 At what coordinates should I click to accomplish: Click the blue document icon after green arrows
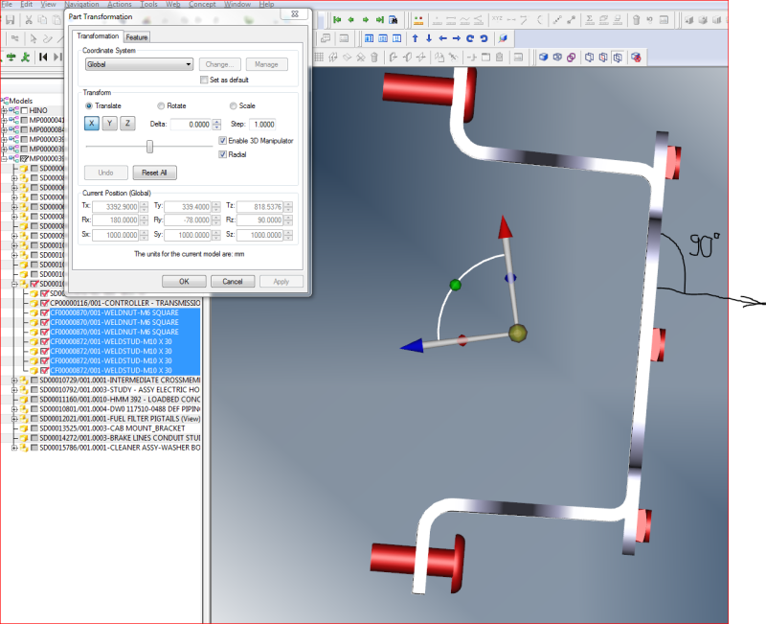click(394, 20)
